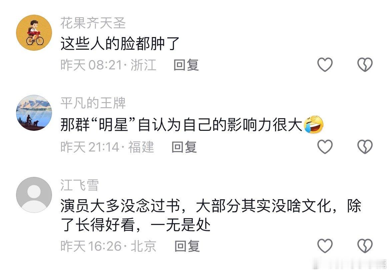Like the comment by 江飞雪
390x273 pixels.
tap(325, 246)
